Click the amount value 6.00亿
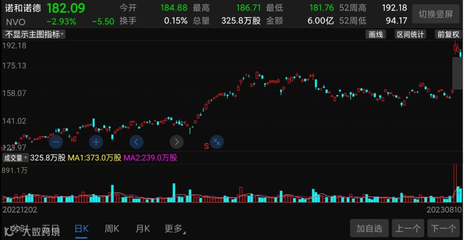The width and height of the screenshot is (464, 240). 321,21
